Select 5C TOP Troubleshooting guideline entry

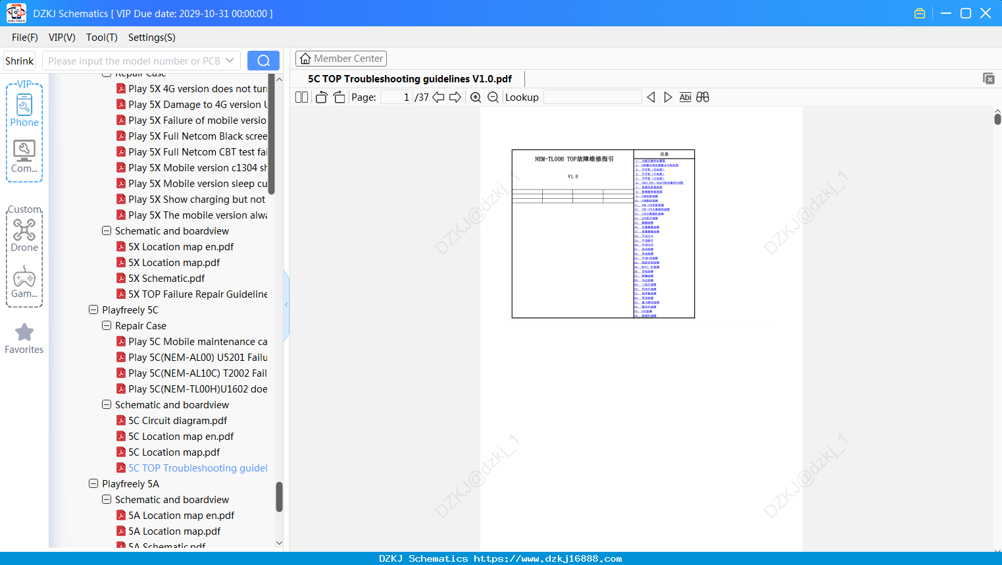coord(198,468)
